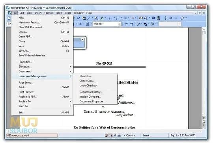Image resolution: width=213 pixels, height=143 pixels.
Task: Click the zoom magnifier icon
Action: point(146,18)
